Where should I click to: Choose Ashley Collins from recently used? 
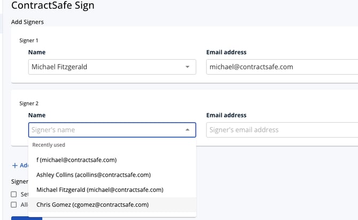pos(94,175)
